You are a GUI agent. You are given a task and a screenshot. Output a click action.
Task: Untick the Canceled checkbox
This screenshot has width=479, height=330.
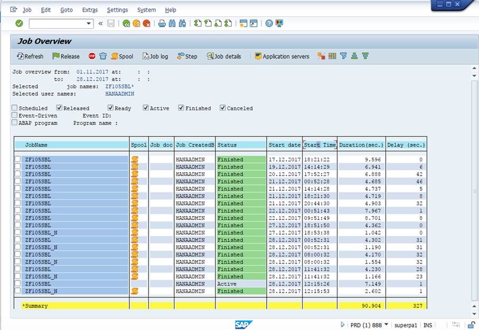(223, 108)
